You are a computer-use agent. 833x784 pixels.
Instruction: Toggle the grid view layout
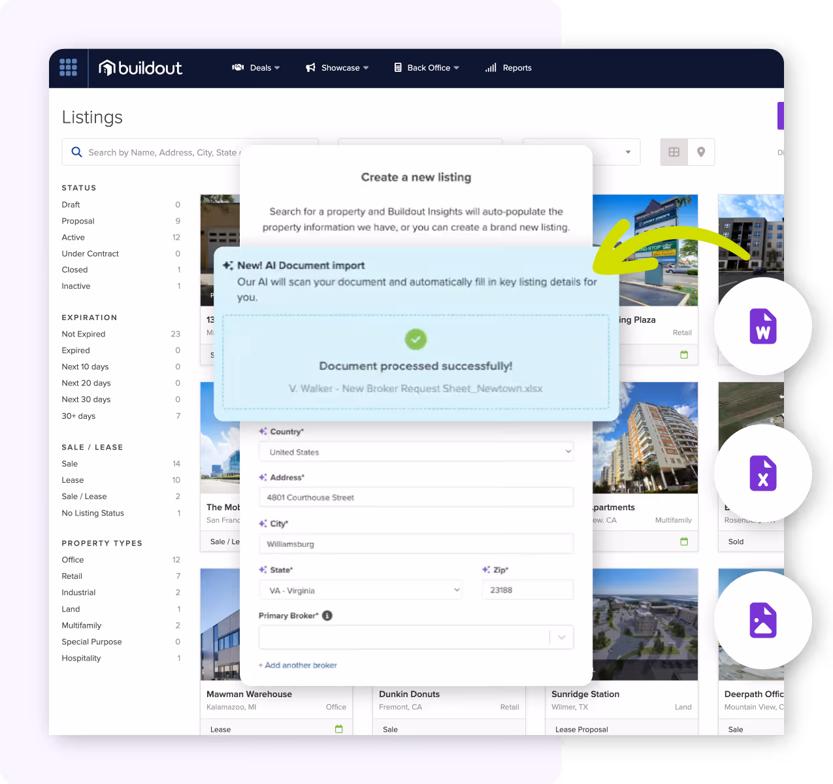click(x=674, y=152)
